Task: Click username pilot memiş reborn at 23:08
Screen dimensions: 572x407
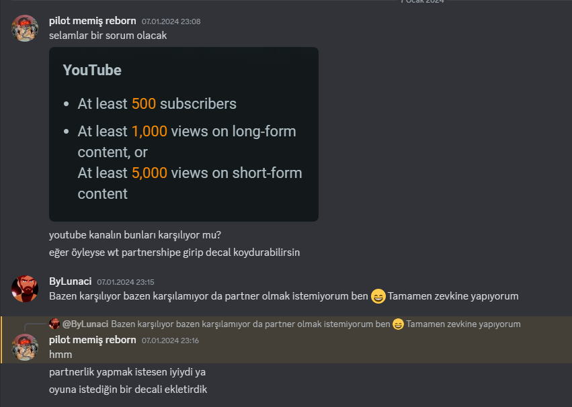Action: [x=92, y=21]
